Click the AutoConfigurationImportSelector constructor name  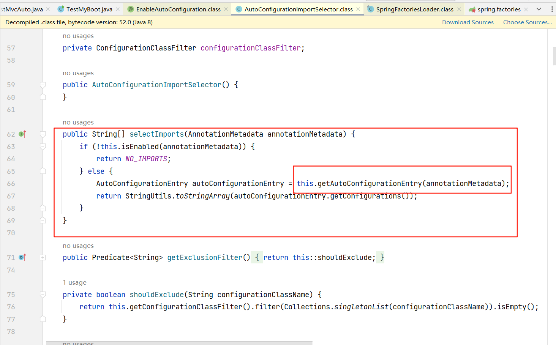pyautogui.click(x=157, y=85)
